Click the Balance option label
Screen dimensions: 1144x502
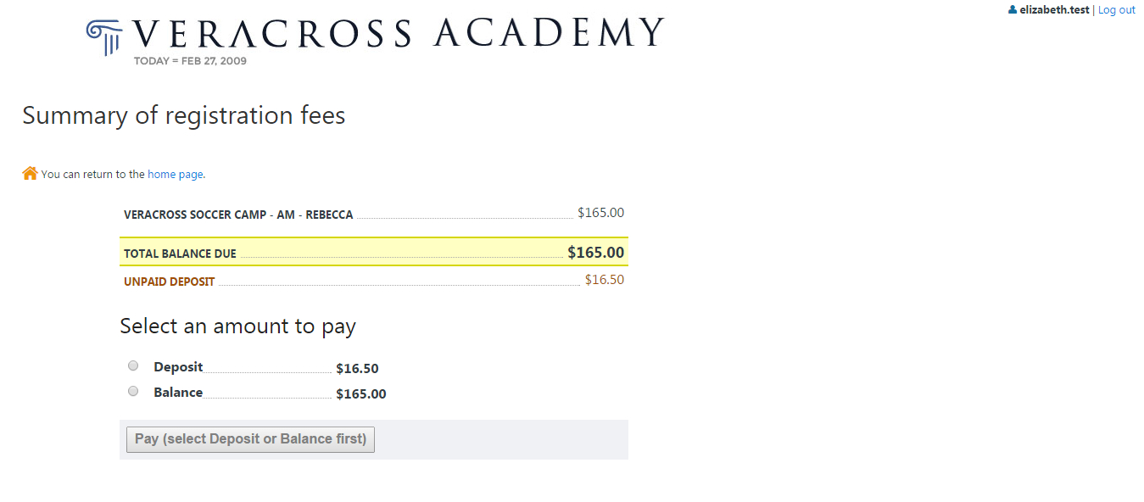178,393
